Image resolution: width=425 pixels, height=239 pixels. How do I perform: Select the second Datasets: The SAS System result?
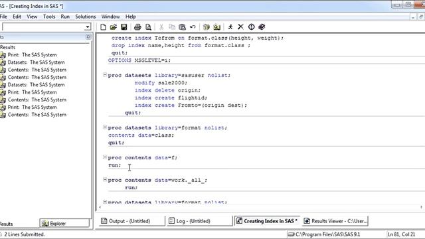[36, 85]
